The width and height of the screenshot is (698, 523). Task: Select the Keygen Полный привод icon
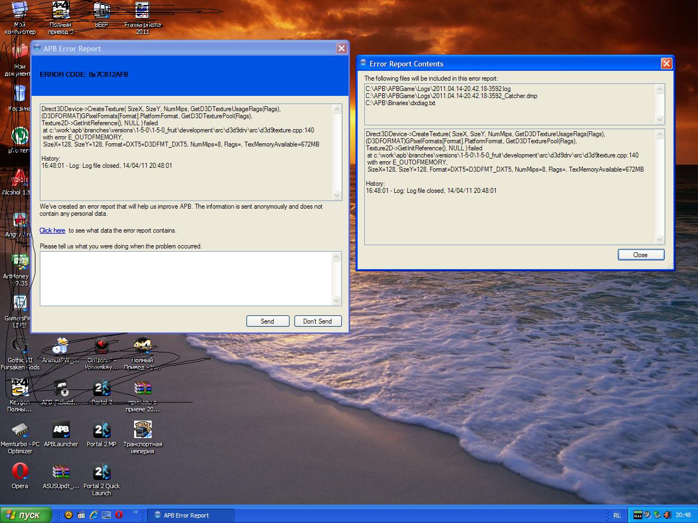tap(20, 396)
